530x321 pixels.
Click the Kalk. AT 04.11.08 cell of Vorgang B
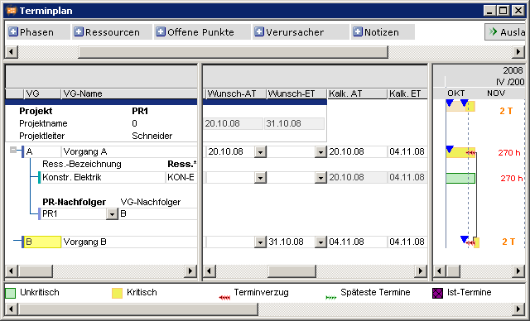click(x=357, y=242)
